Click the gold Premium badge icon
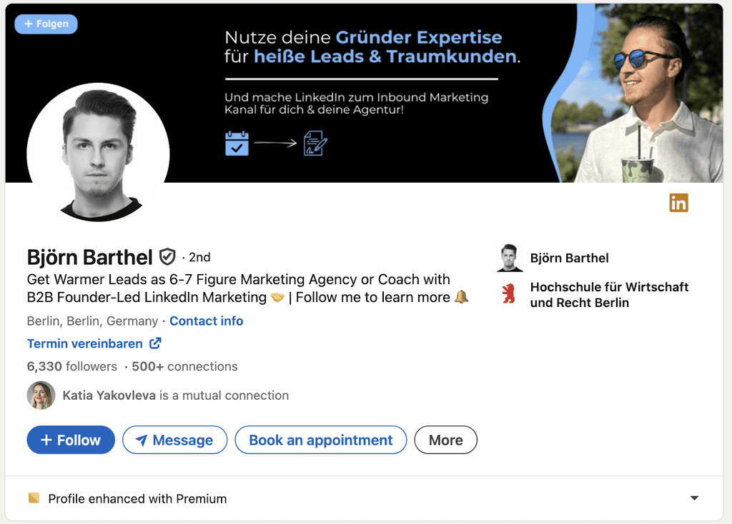732x524 pixels. click(x=34, y=498)
